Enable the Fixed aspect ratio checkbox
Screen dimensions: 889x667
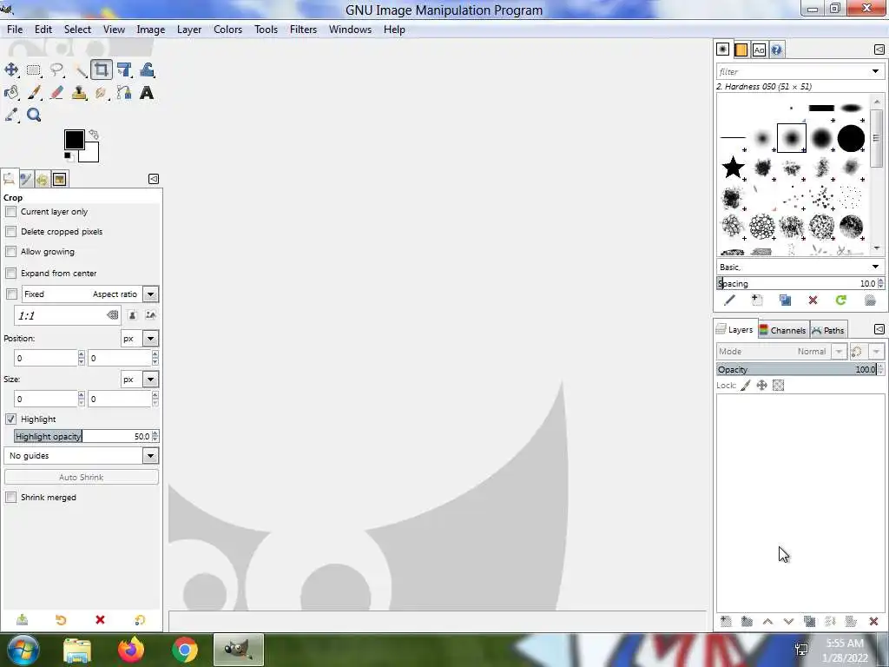pos(11,294)
